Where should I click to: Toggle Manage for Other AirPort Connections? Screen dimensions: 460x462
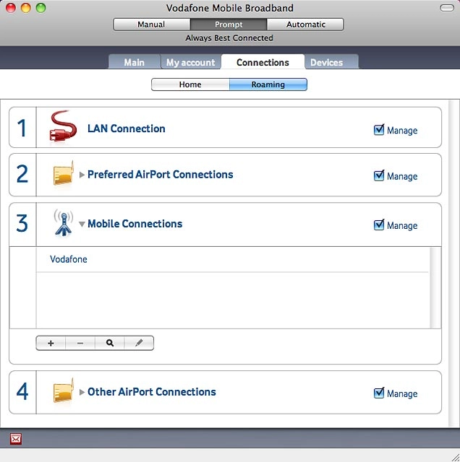379,393
